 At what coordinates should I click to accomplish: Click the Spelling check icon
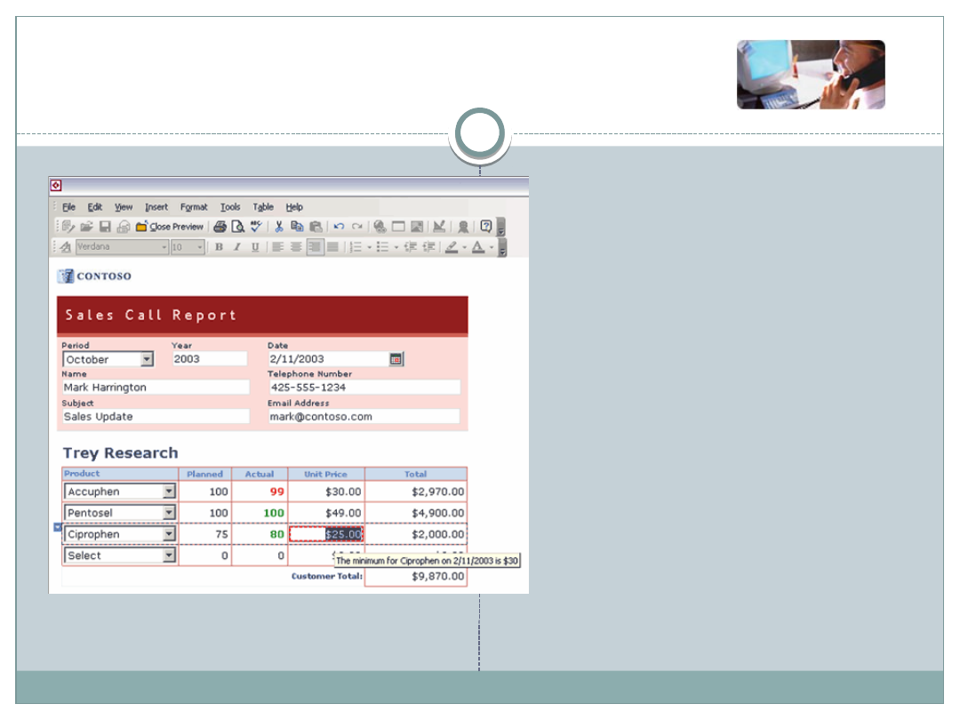pyautogui.click(x=256, y=227)
